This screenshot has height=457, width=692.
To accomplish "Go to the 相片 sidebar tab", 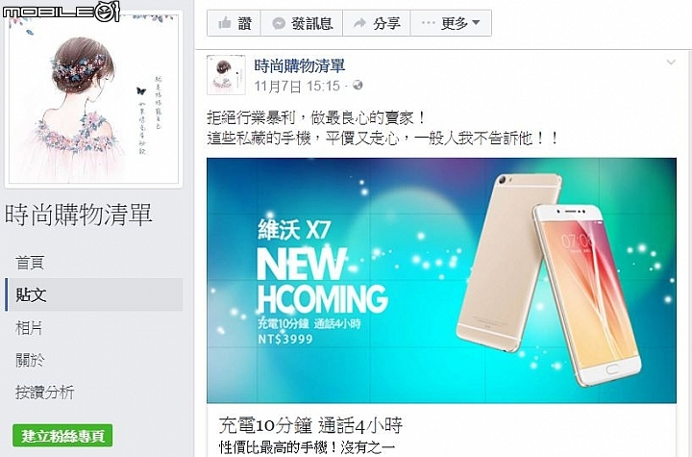I will [x=29, y=327].
